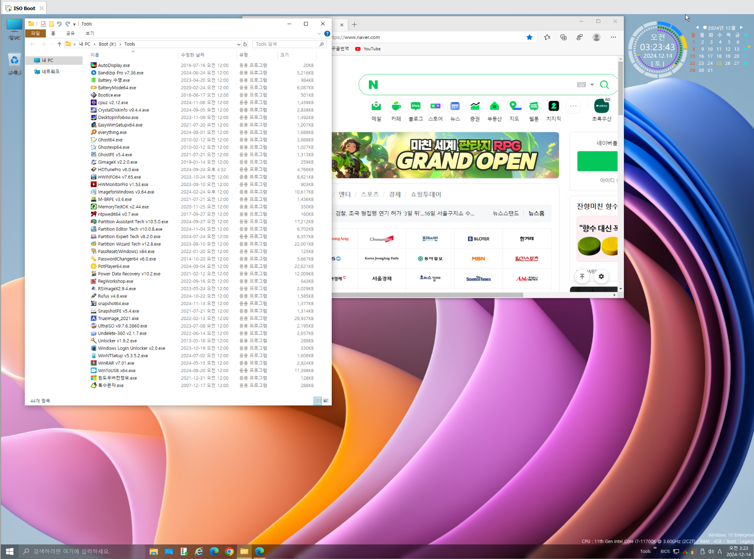
Task: Open a new browser tab
Action: pos(354,25)
